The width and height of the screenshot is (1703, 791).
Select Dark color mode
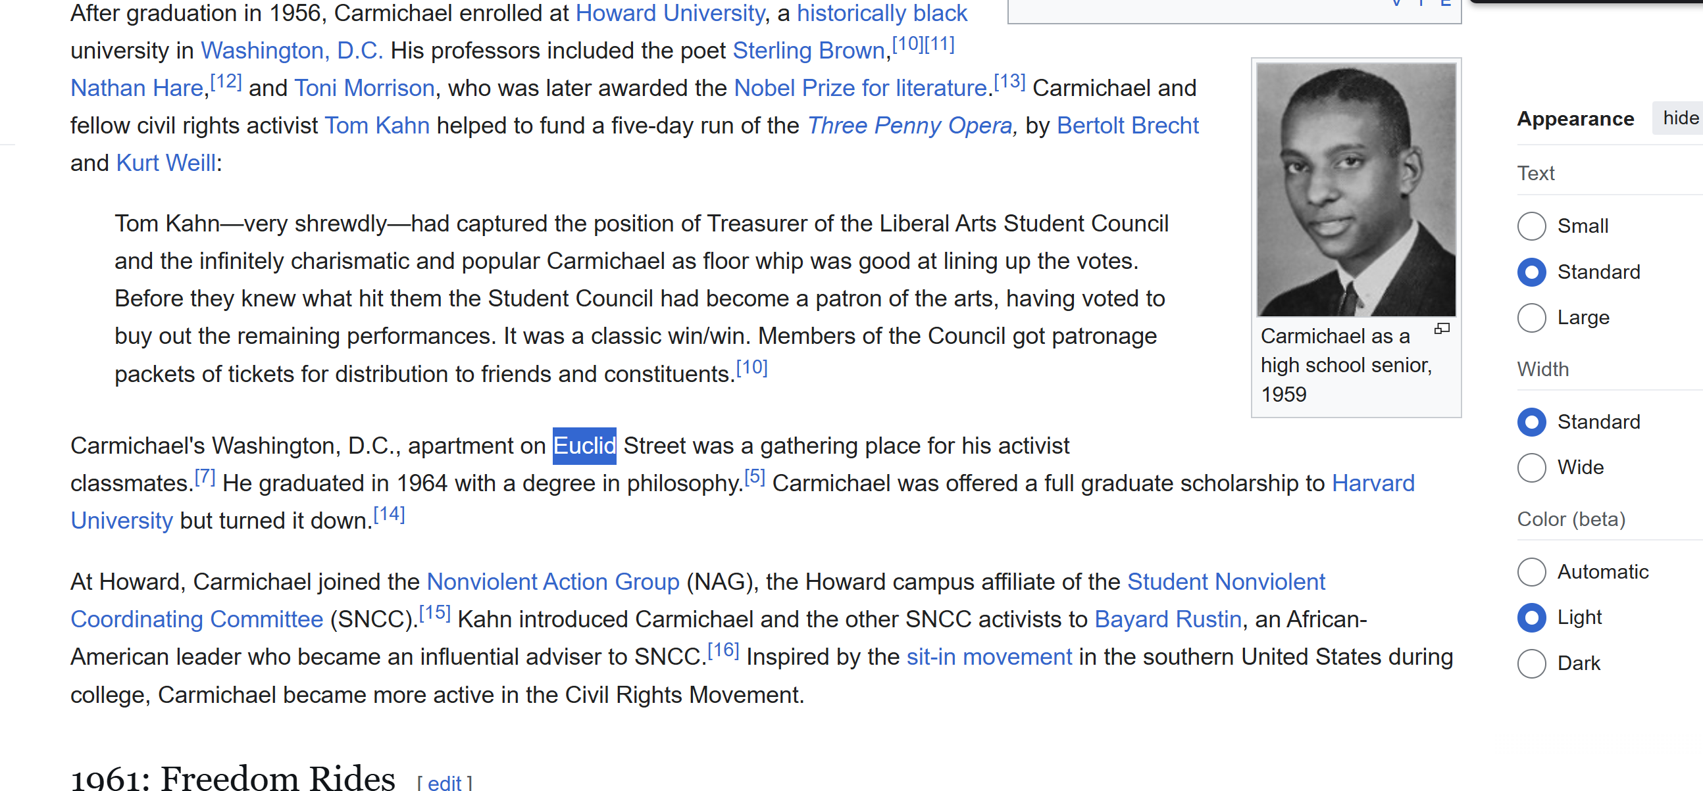pyautogui.click(x=1531, y=663)
